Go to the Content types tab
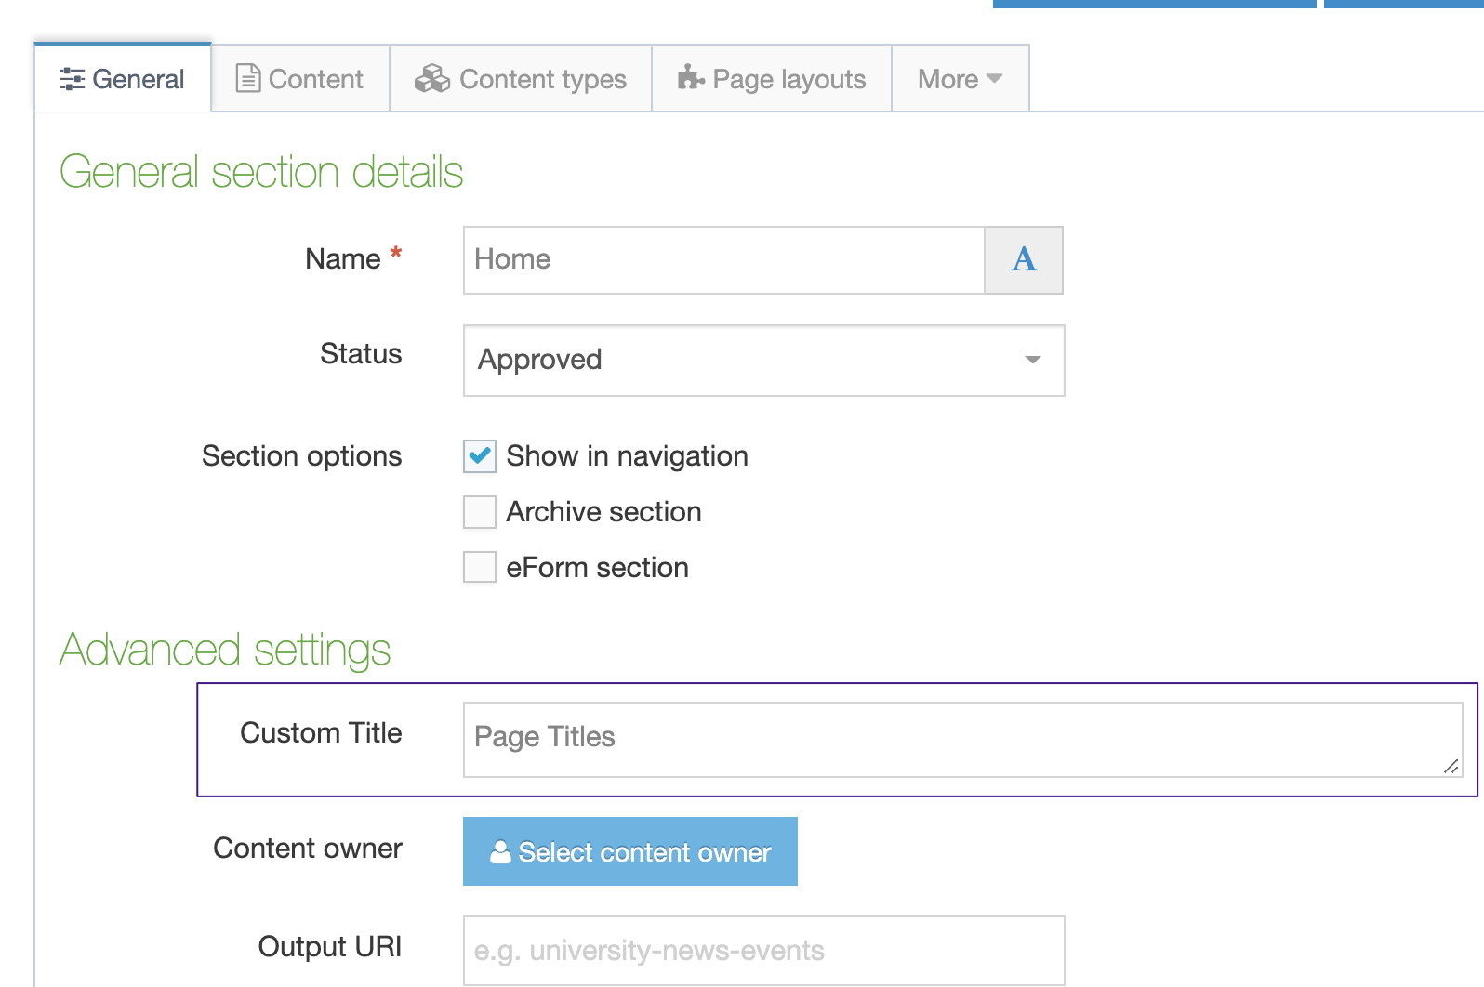The height and width of the screenshot is (987, 1484). tap(521, 79)
